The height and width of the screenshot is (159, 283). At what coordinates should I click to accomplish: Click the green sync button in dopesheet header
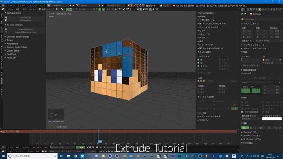(x=80, y=148)
